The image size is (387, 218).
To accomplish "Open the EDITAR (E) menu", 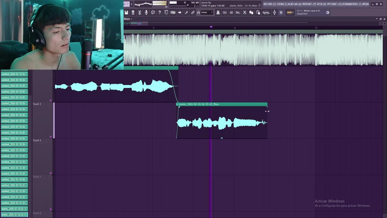I will point(282,4).
